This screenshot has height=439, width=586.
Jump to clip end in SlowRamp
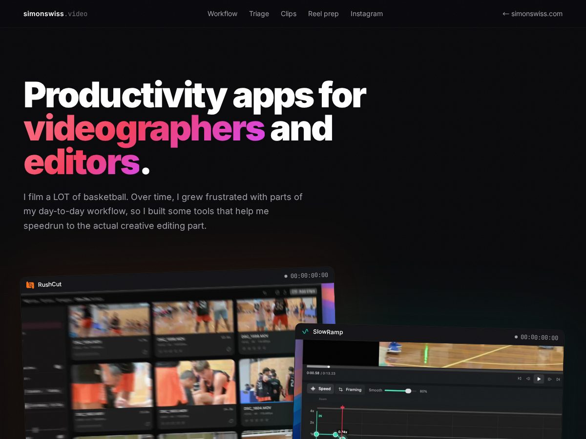(558, 379)
